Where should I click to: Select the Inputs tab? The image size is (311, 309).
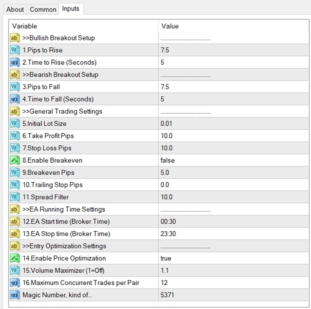[x=71, y=9]
